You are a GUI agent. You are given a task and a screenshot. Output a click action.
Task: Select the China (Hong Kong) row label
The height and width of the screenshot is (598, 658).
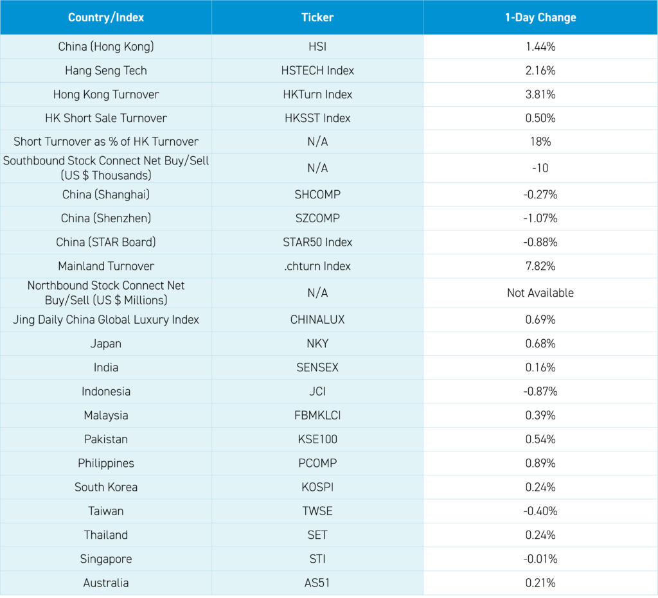pyautogui.click(x=106, y=47)
